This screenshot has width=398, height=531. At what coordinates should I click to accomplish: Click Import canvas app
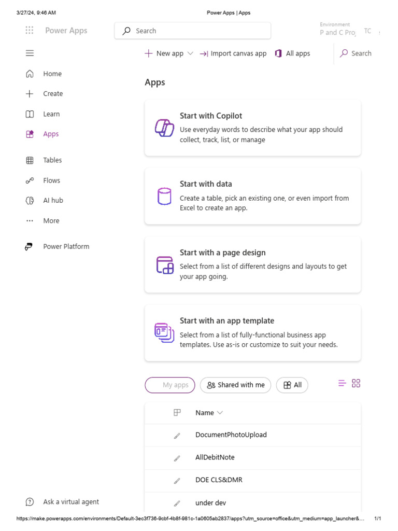tap(233, 53)
